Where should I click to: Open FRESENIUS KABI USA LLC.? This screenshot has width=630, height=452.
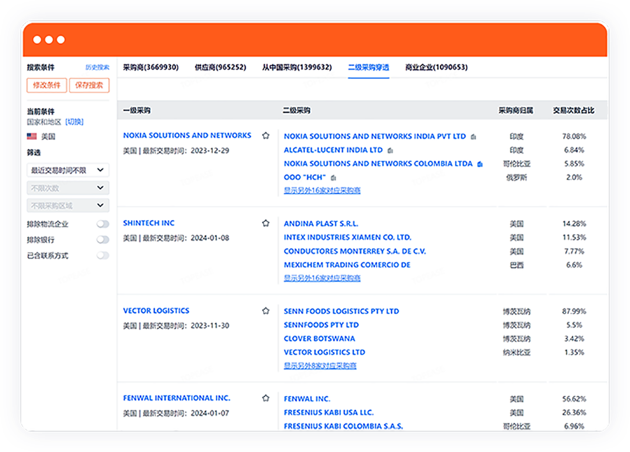click(329, 412)
